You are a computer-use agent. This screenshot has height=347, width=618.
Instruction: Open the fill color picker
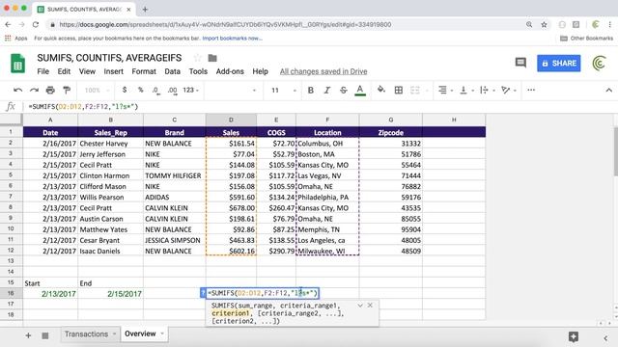point(381,90)
